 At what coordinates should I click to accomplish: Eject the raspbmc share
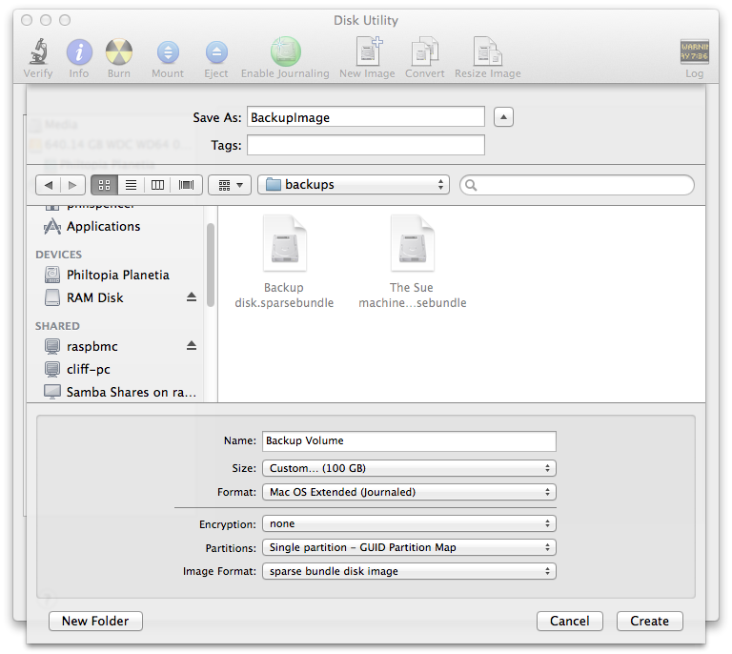pyautogui.click(x=192, y=346)
